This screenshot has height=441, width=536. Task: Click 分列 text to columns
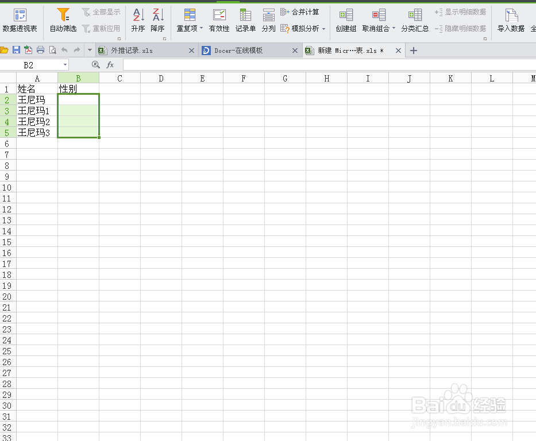tap(268, 21)
